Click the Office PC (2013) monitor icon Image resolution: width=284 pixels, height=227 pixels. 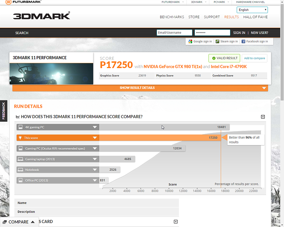[x=21, y=180]
